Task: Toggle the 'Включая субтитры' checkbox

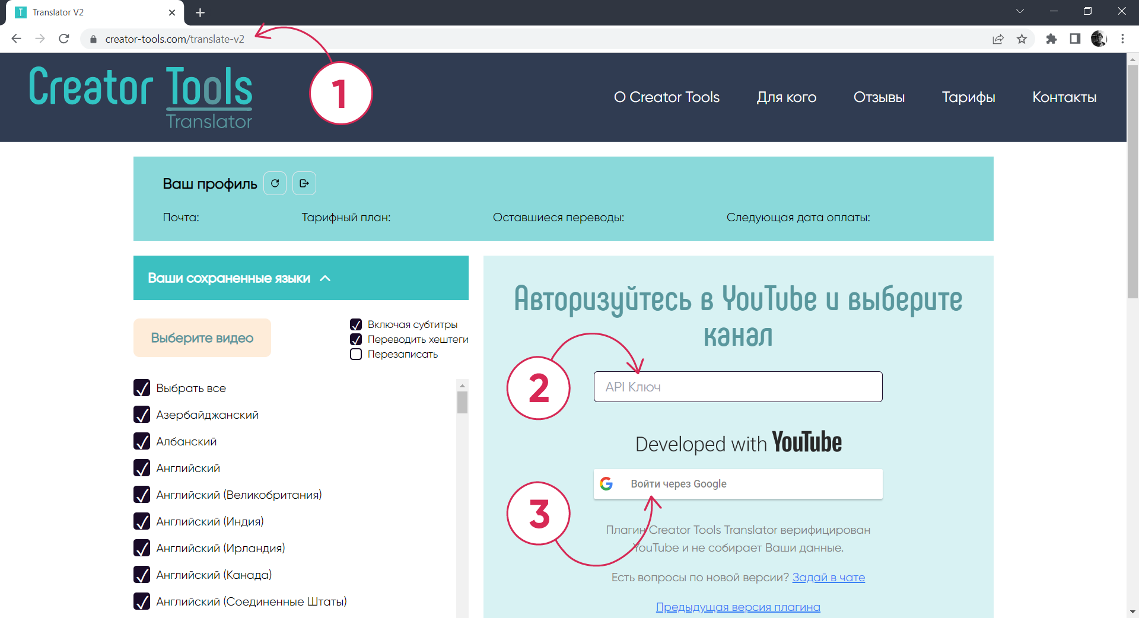Action: pyautogui.click(x=356, y=324)
